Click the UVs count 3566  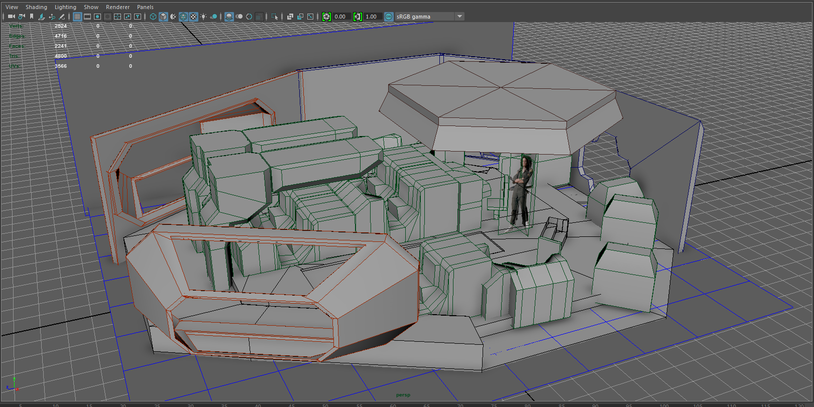61,66
